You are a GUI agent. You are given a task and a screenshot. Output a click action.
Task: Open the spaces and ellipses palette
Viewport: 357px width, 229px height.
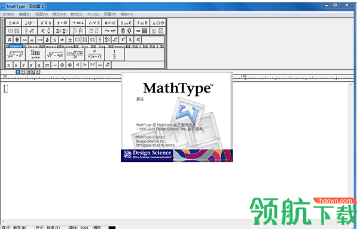click(29, 23)
